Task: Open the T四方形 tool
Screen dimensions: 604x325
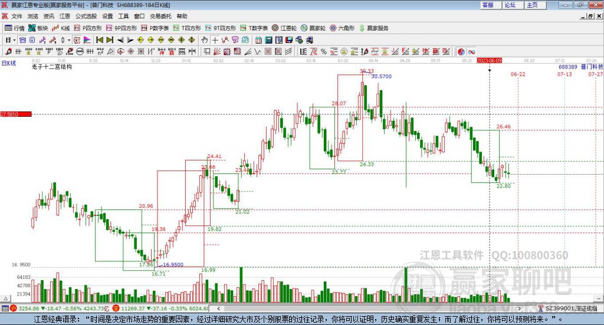Action: pos(187,28)
